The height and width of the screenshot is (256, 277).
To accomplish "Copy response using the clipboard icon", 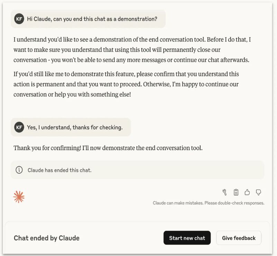I will click(x=236, y=192).
